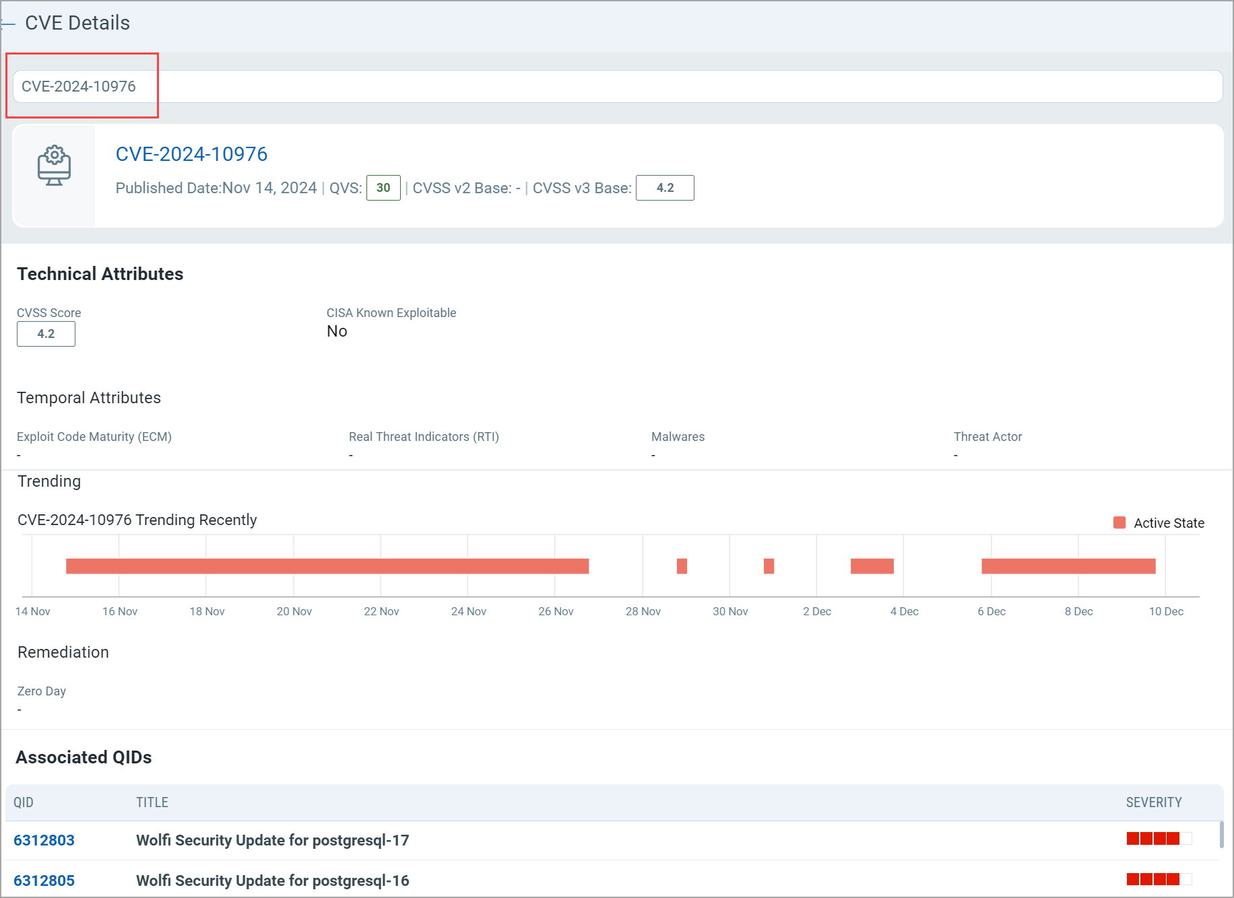Image resolution: width=1234 pixels, height=898 pixels.
Task: Open QID 6312803 link
Action: click(x=44, y=840)
